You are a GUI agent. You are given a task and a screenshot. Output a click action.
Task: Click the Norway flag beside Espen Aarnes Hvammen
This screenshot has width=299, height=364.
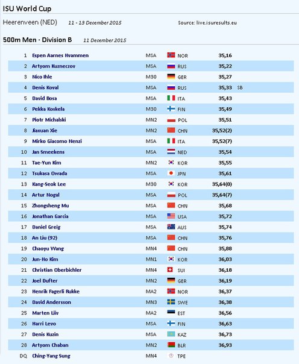(x=171, y=55)
